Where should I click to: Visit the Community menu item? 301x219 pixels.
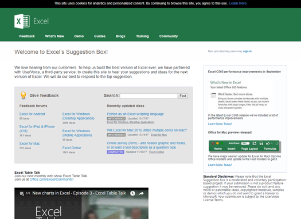pyautogui.click(x=169, y=36)
